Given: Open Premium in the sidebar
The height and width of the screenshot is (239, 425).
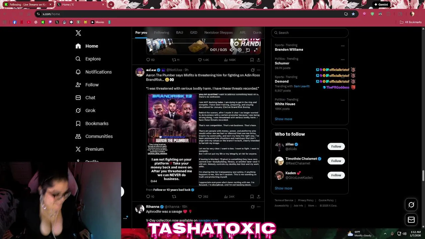Looking at the screenshot, I should [x=90, y=149].
